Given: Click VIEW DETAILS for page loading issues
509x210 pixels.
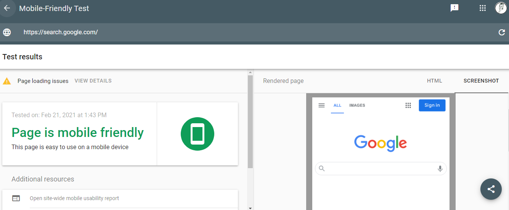Looking at the screenshot, I should tap(93, 81).
